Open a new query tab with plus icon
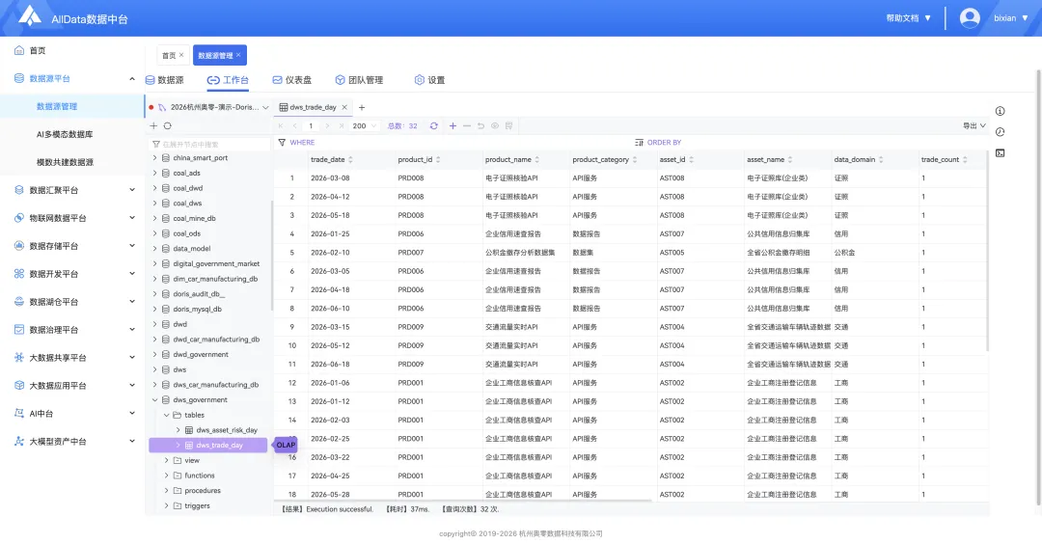Image resolution: width=1042 pixels, height=544 pixels. pyautogui.click(x=362, y=108)
